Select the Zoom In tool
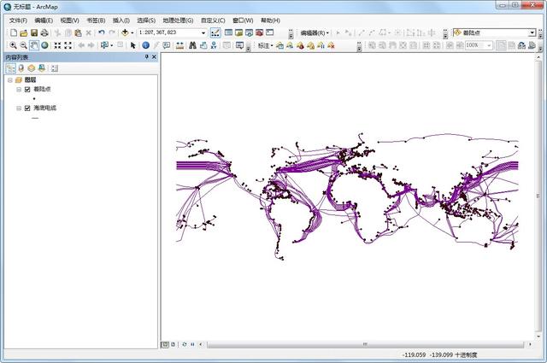Screen dimensions: 547x363 coord(13,45)
